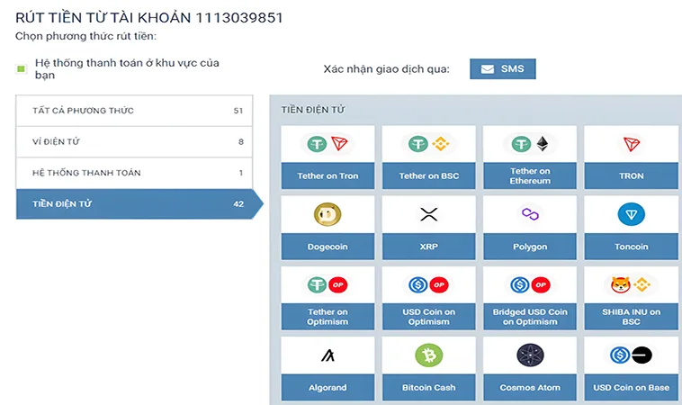Click the SHIBA INU on BSC icon
This screenshot has height=405, width=682.
[x=631, y=285]
